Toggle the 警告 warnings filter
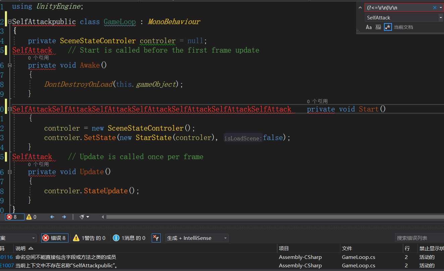The height and width of the screenshot is (271, 444). [89, 238]
